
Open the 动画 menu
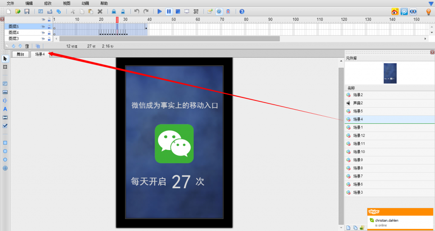(85, 3)
